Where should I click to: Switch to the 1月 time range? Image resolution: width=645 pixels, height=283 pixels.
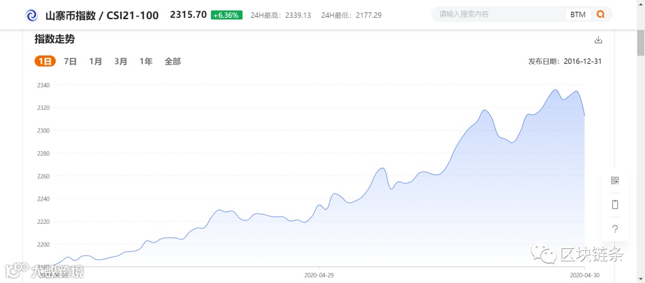[96, 61]
